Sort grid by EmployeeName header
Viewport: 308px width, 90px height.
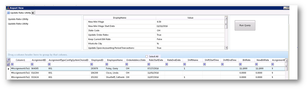tap(114, 60)
